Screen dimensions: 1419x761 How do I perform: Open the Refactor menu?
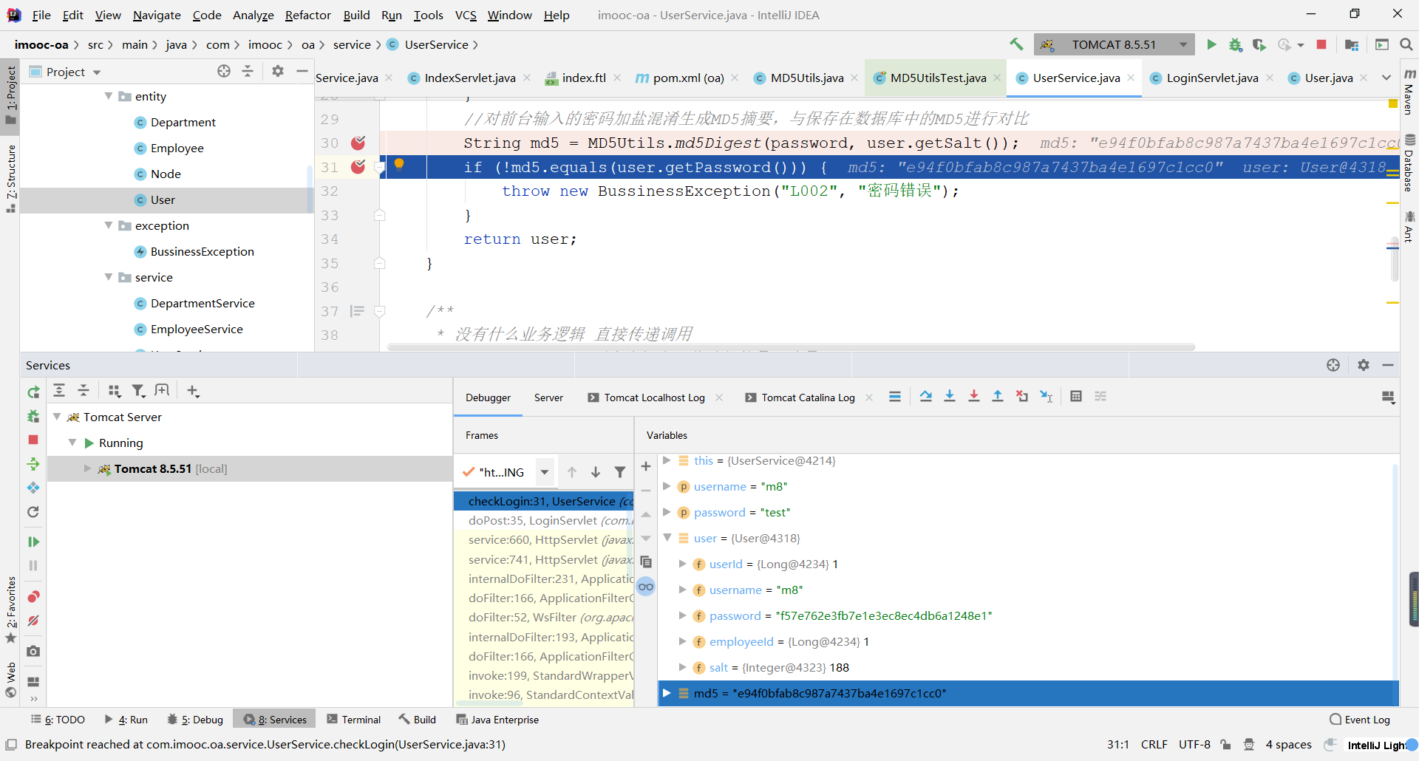pyautogui.click(x=308, y=15)
